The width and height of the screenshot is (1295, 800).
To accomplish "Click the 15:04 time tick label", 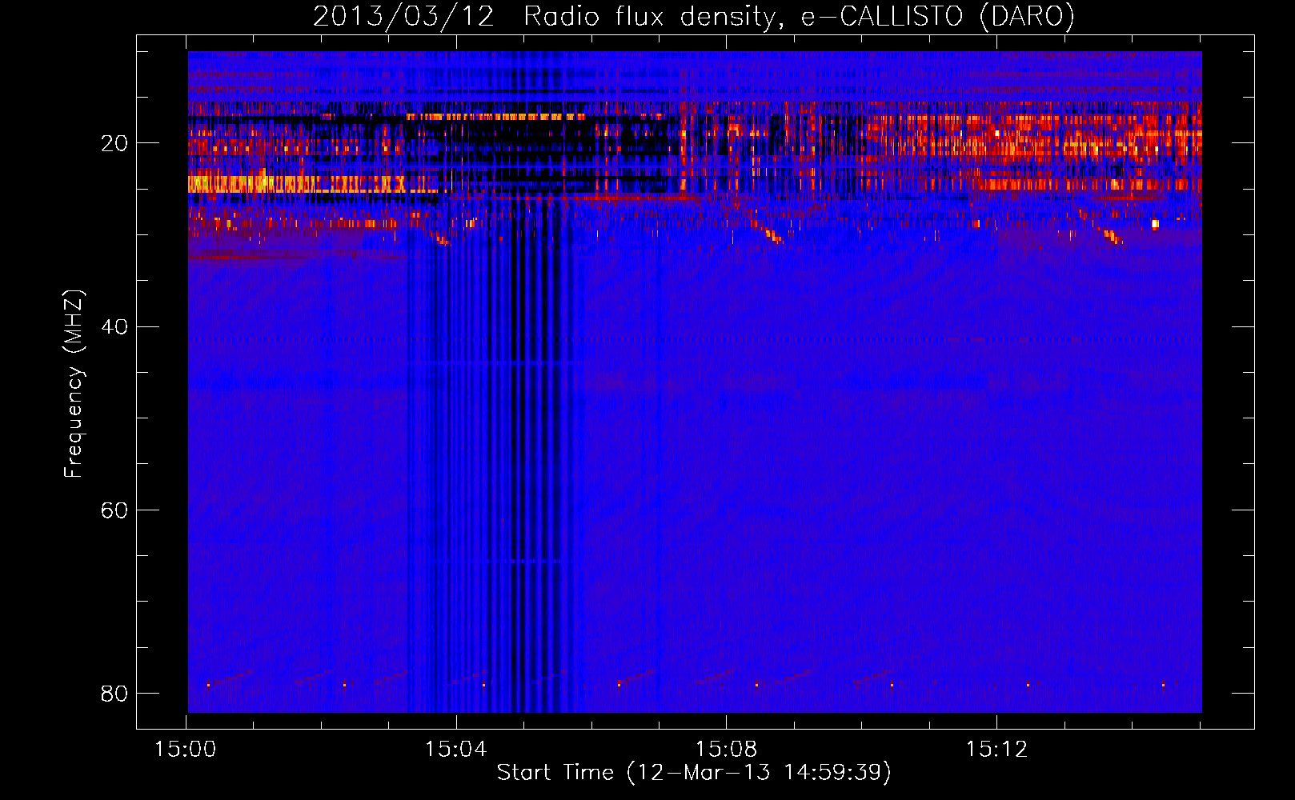I will coord(456,749).
